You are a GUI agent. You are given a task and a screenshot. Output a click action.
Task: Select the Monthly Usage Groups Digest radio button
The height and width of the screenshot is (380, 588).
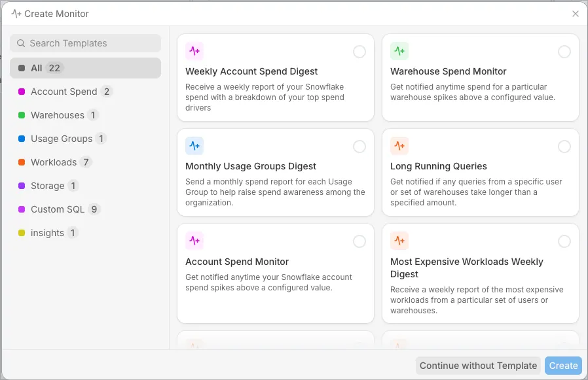point(359,147)
